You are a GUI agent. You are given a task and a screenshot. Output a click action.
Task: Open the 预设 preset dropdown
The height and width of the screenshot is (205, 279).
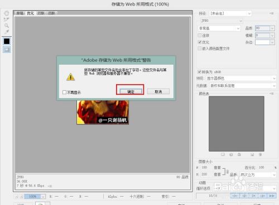pyautogui.click(x=230, y=13)
